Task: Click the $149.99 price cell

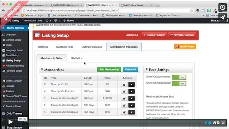Action: (x=107, y=98)
